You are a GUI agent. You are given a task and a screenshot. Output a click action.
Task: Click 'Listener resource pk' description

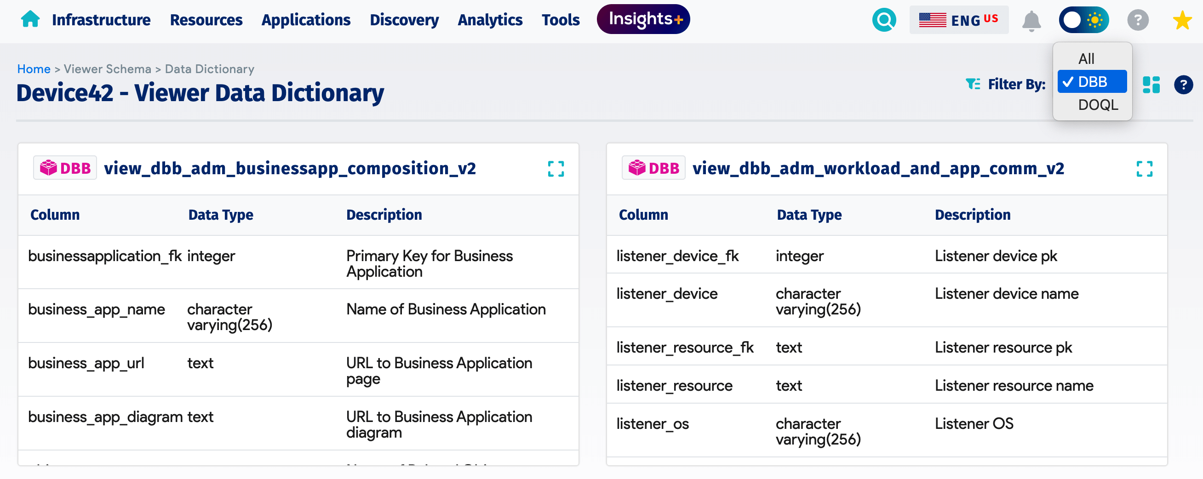1003,348
